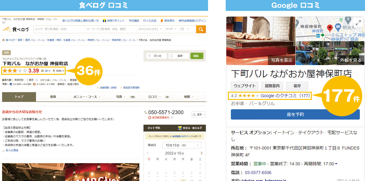Image resolution: width=365 pixels, height=181 pixels.
Task: Switch to the 座席 tab
Action: pyautogui.click(x=53, y=97)
